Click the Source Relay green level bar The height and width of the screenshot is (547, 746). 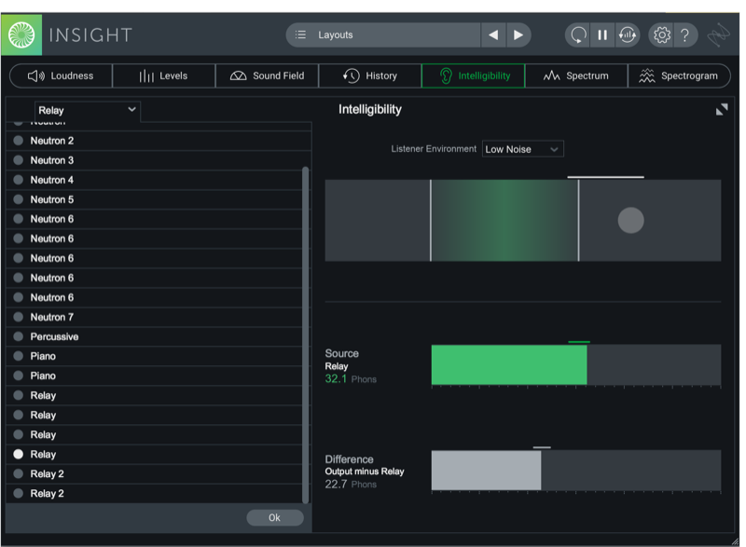pyautogui.click(x=509, y=365)
